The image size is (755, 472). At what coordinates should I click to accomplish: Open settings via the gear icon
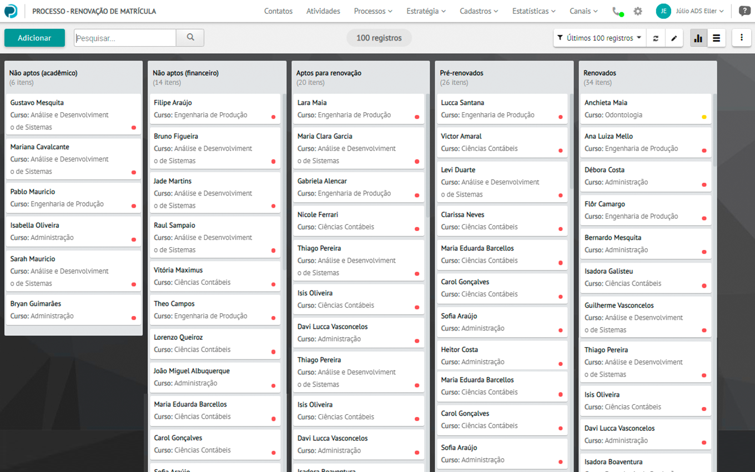click(638, 11)
